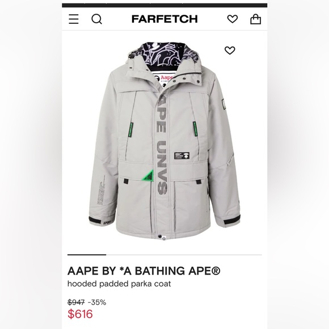Click the green triangle patch on jacket
Screen dimensions: 329x329
(x=149, y=176)
